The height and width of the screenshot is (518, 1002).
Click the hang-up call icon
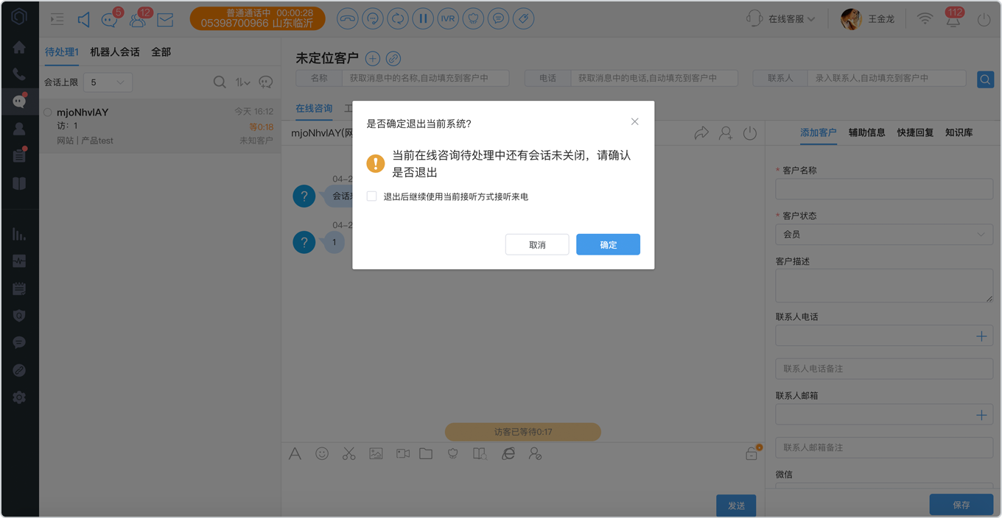coord(348,18)
